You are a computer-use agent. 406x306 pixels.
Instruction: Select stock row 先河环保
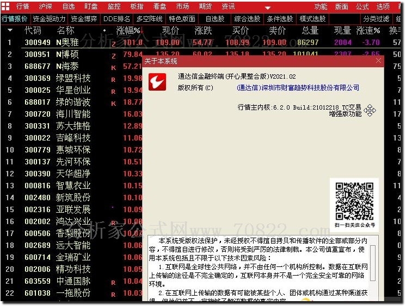[72, 162]
